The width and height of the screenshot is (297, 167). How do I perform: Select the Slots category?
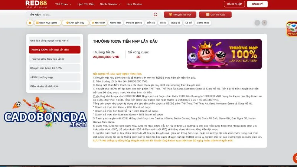click(163, 23)
